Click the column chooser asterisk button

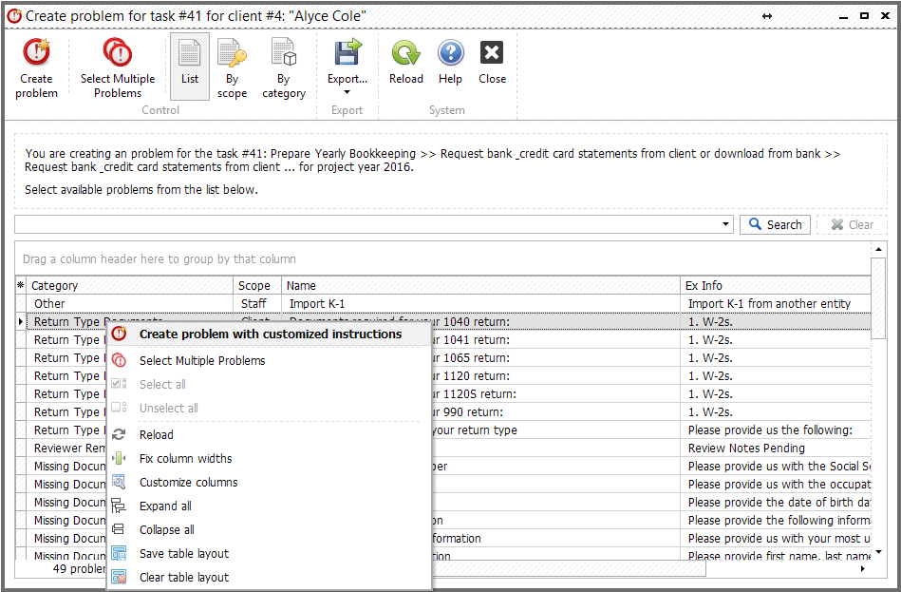(21, 285)
